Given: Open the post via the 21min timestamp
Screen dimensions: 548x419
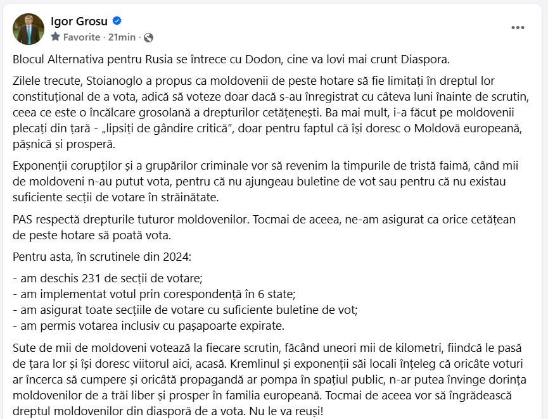Looking at the screenshot, I should pyautogui.click(x=122, y=37).
